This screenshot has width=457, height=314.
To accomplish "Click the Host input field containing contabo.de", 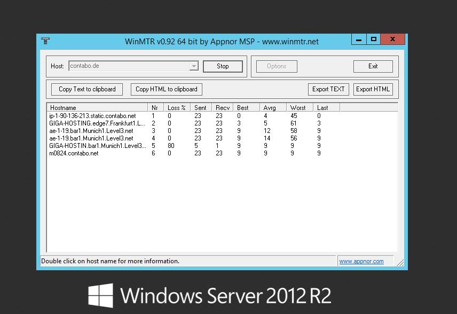I will coord(128,66).
